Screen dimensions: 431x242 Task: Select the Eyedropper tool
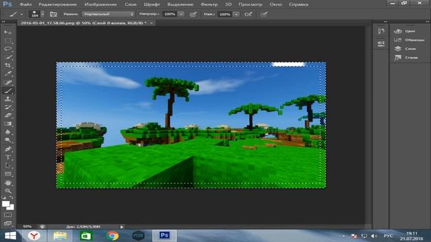click(7, 74)
